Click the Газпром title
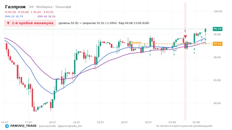This screenshot has height=130, width=232. point(15,7)
